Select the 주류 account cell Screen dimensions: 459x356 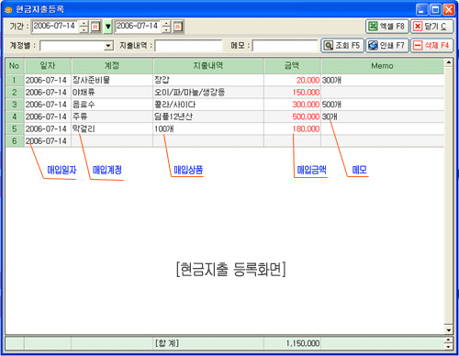[112, 117]
